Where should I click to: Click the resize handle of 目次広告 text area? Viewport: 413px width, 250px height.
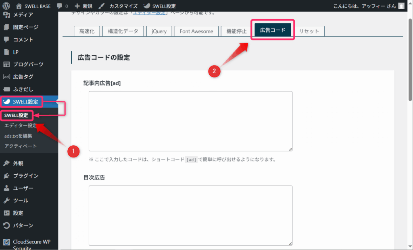pyautogui.click(x=290, y=244)
